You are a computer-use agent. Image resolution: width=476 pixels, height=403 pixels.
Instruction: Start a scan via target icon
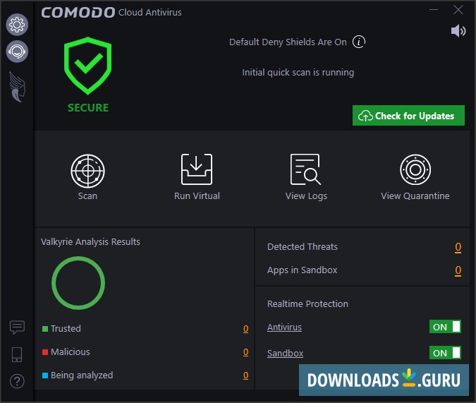click(87, 171)
